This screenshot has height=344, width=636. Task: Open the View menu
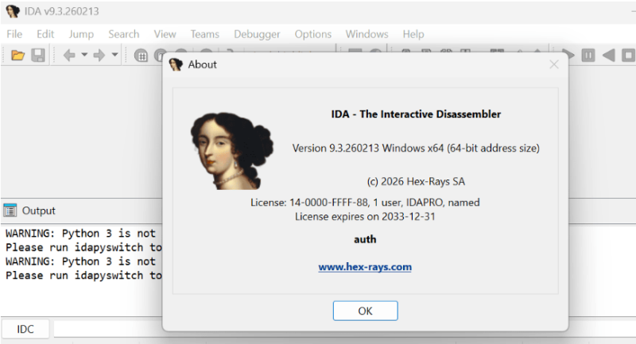165,34
